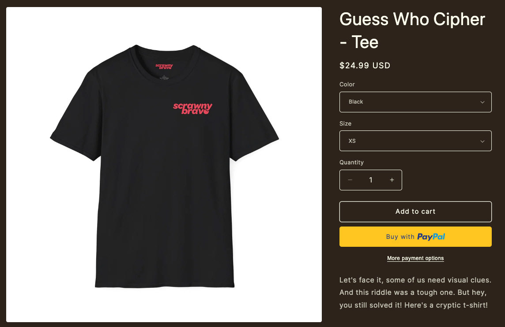Image resolution: width=505 pixels, height=327 pixels.
Task: Click the Quantity field label
Action: click(x=351, y=162)
